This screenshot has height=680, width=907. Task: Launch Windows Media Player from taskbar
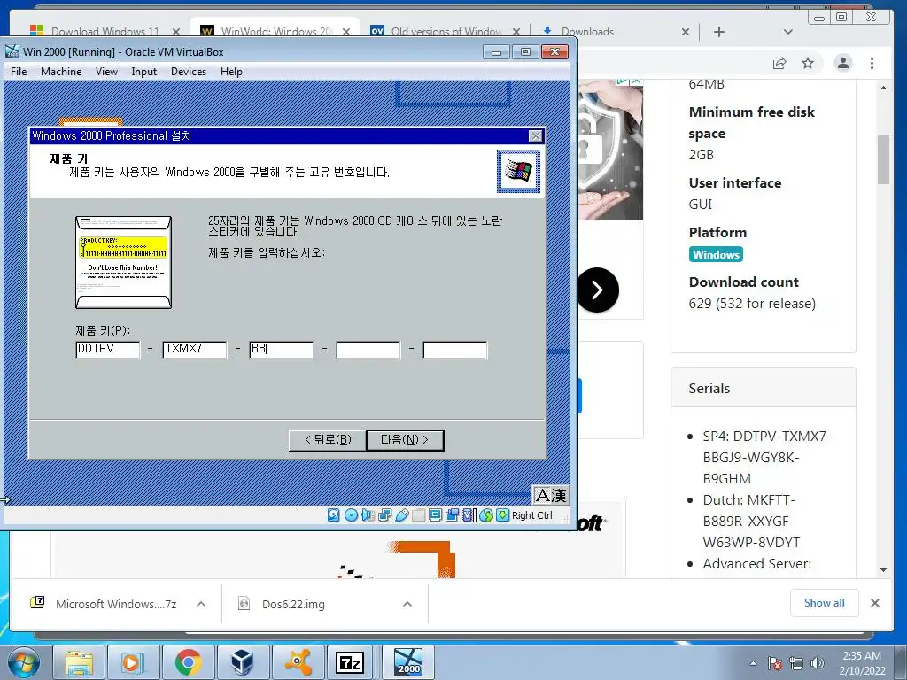134,662
